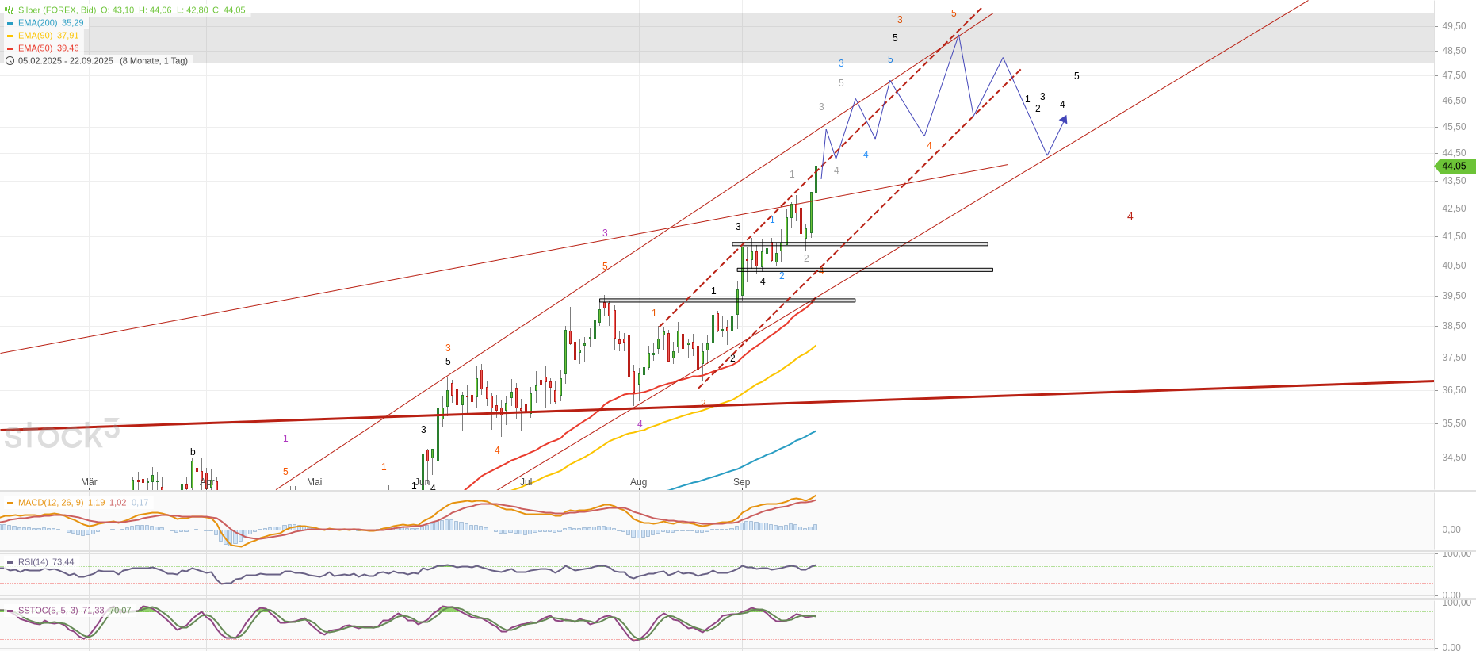Open the EMA(200) indicator label

pos(37,23)
